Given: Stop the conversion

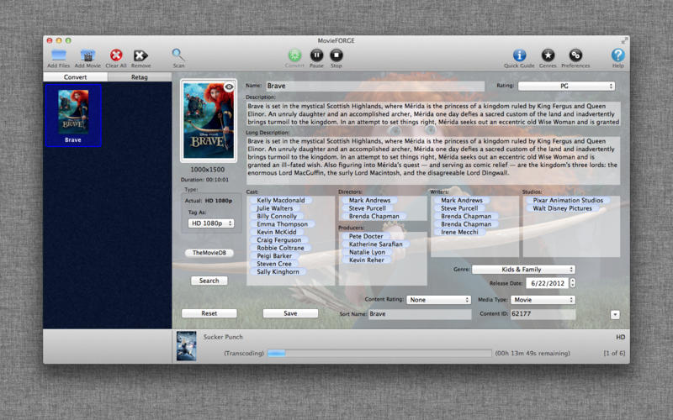Looking at the screenshot, I should pyautogui.click(x=336, y=55).
